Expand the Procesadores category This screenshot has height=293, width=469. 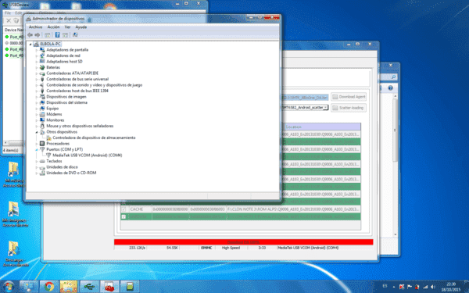[x=37, y=144]
